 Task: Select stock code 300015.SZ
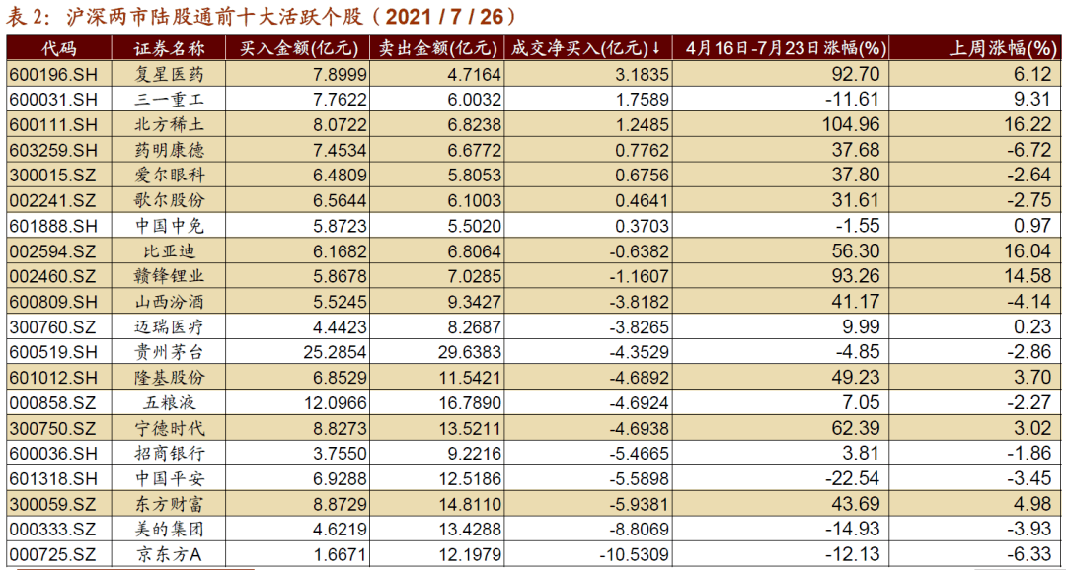pyautogui.click(x=54, y=176)
